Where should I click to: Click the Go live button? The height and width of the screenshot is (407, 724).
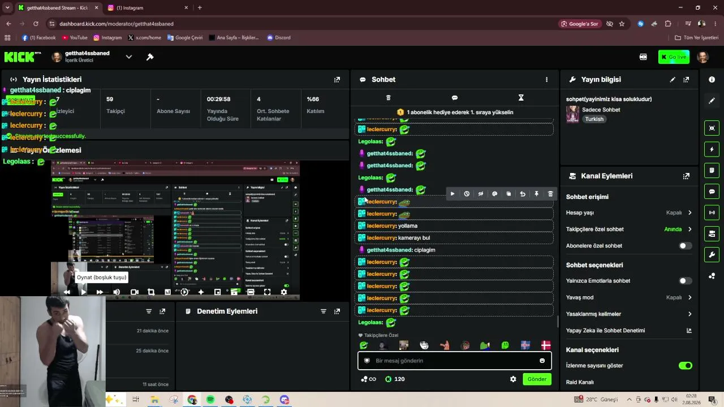pyautogui.click(x=674, y=57)
